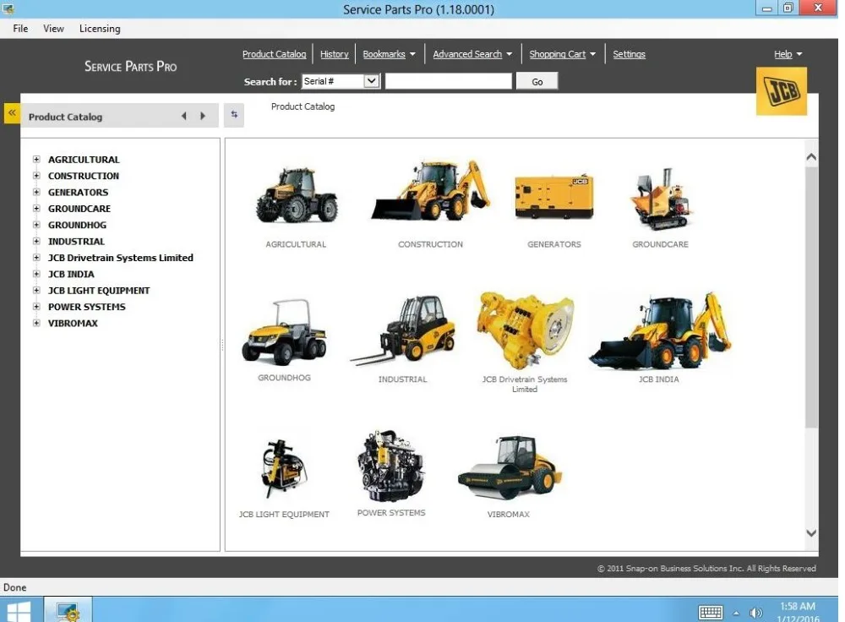
Task: Select POWER SYSTEMS in the catalog tree
Action: (x=87, y=307)
